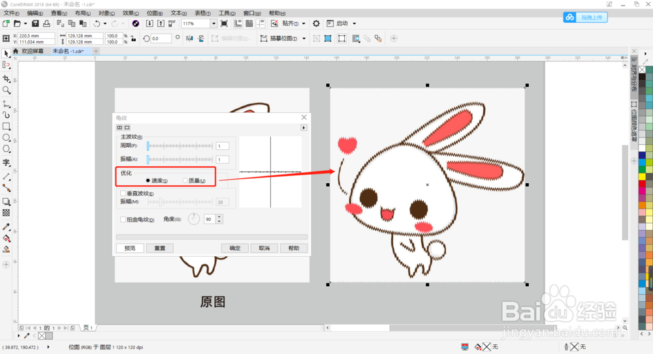This screenshot has height=354, width=653.
Task: Click the Save floppy disk icon
Action: (x=35, y=23)
